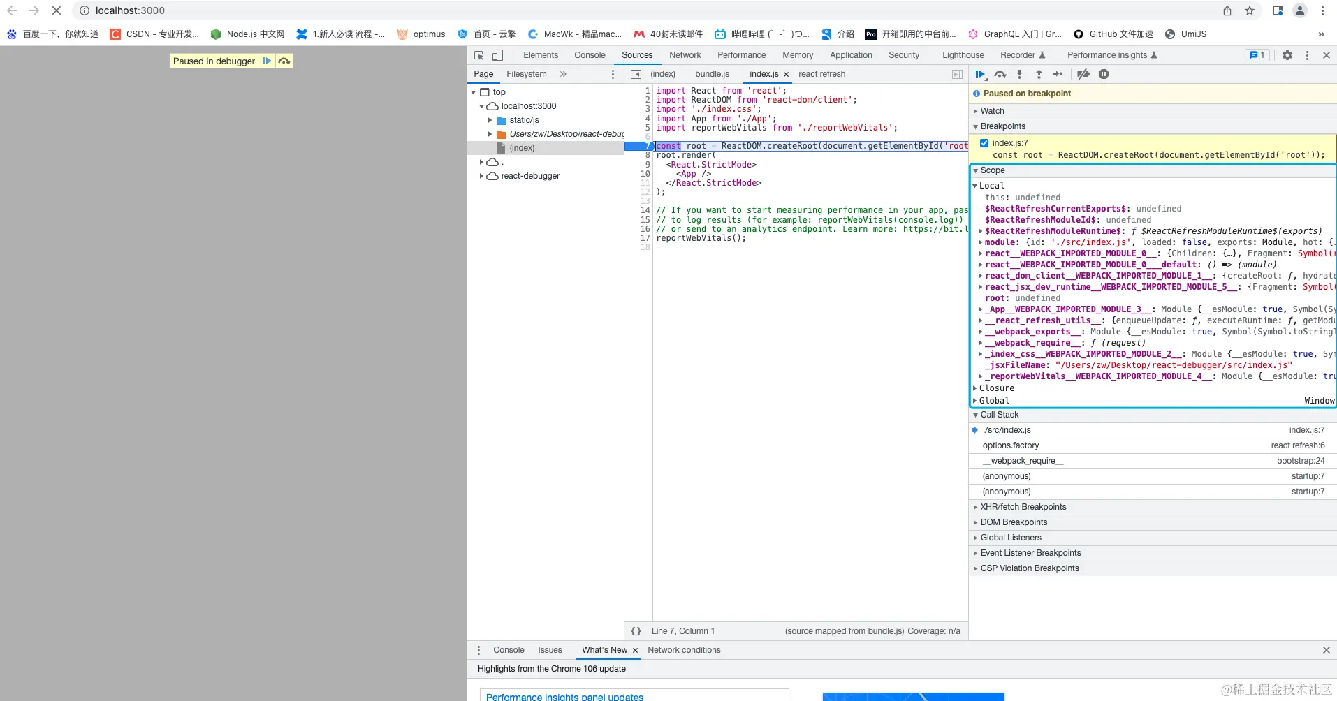Activate the inspect element picker
The width and height of the screenshot is (1337, 701).
click(x=479, y=55)
